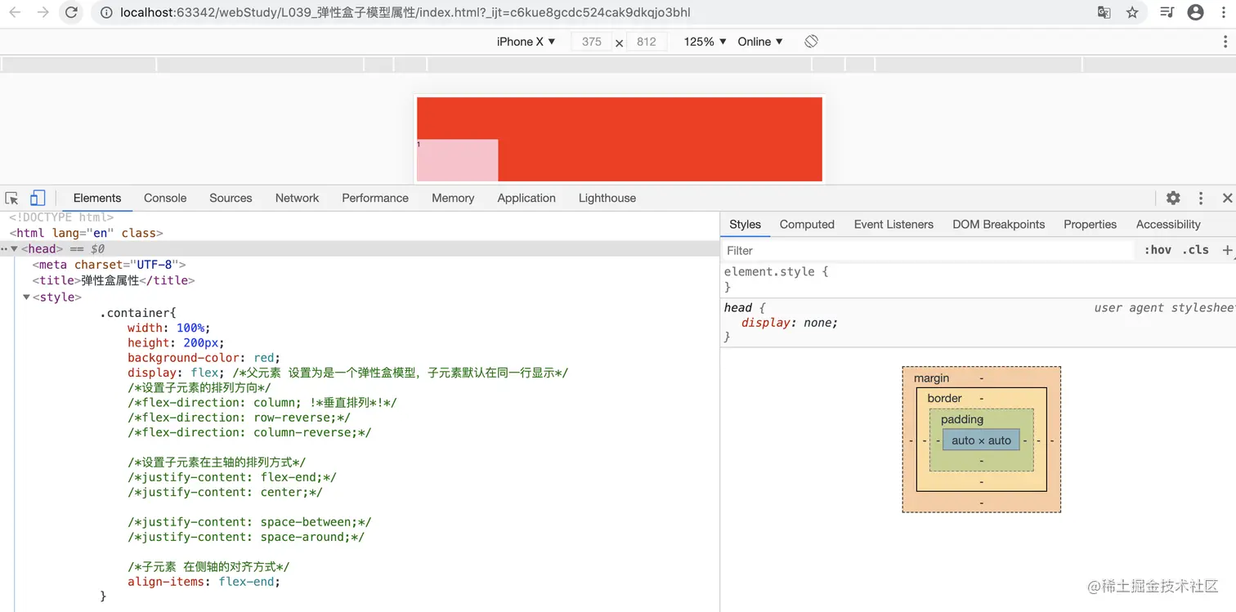Click the justify-content: center comment line
1236x612 pixels.
point(225,492)
